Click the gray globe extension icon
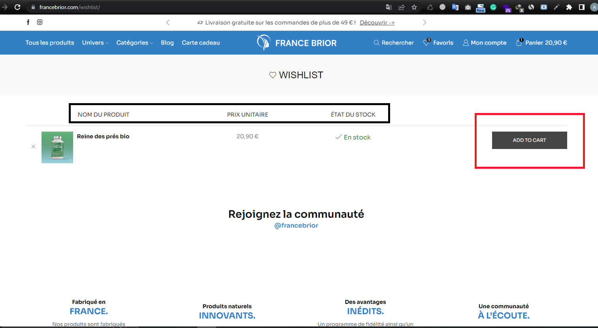 pyautogui.click(x=443, y=7)
